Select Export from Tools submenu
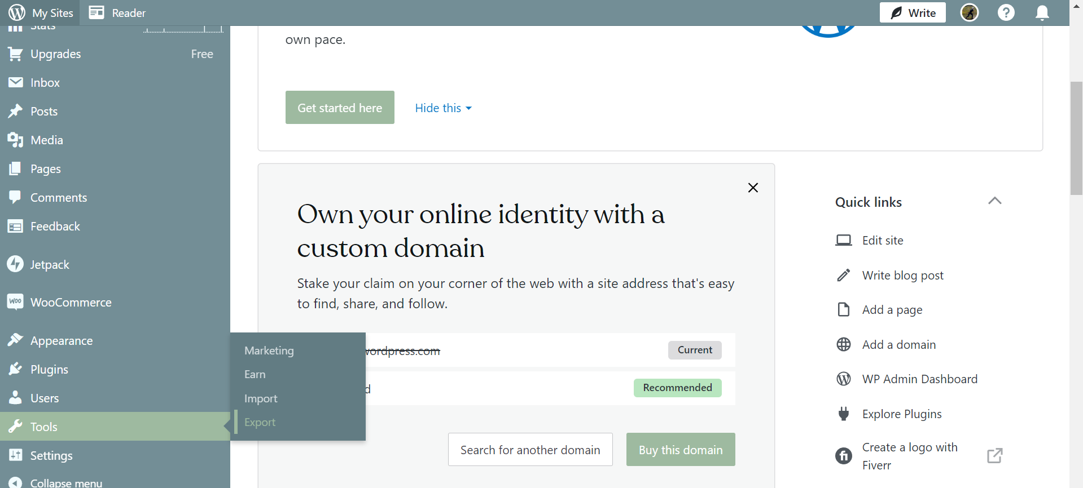Viewport: 1083px width, 488px height. point(260,422)
